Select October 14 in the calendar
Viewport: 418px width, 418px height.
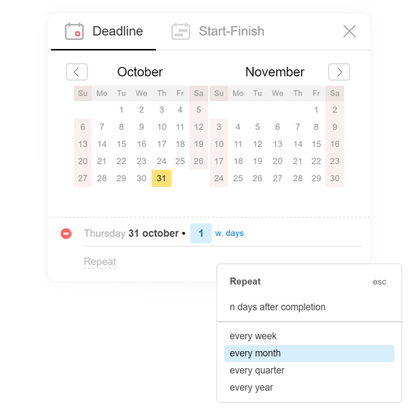[102, 144]
